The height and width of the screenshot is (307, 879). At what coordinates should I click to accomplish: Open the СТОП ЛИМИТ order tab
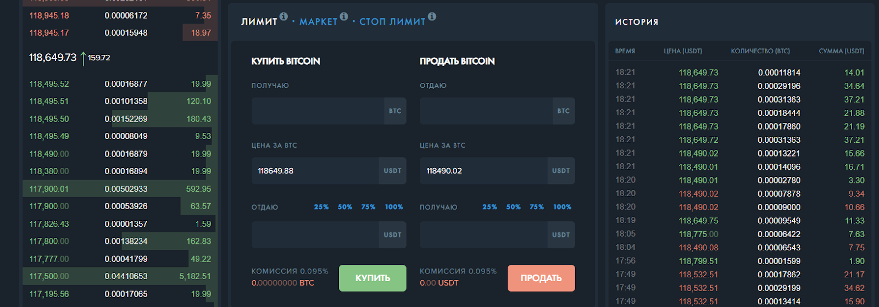392,22
